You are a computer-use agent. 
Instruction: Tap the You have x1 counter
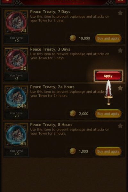[x=16, y=77]
